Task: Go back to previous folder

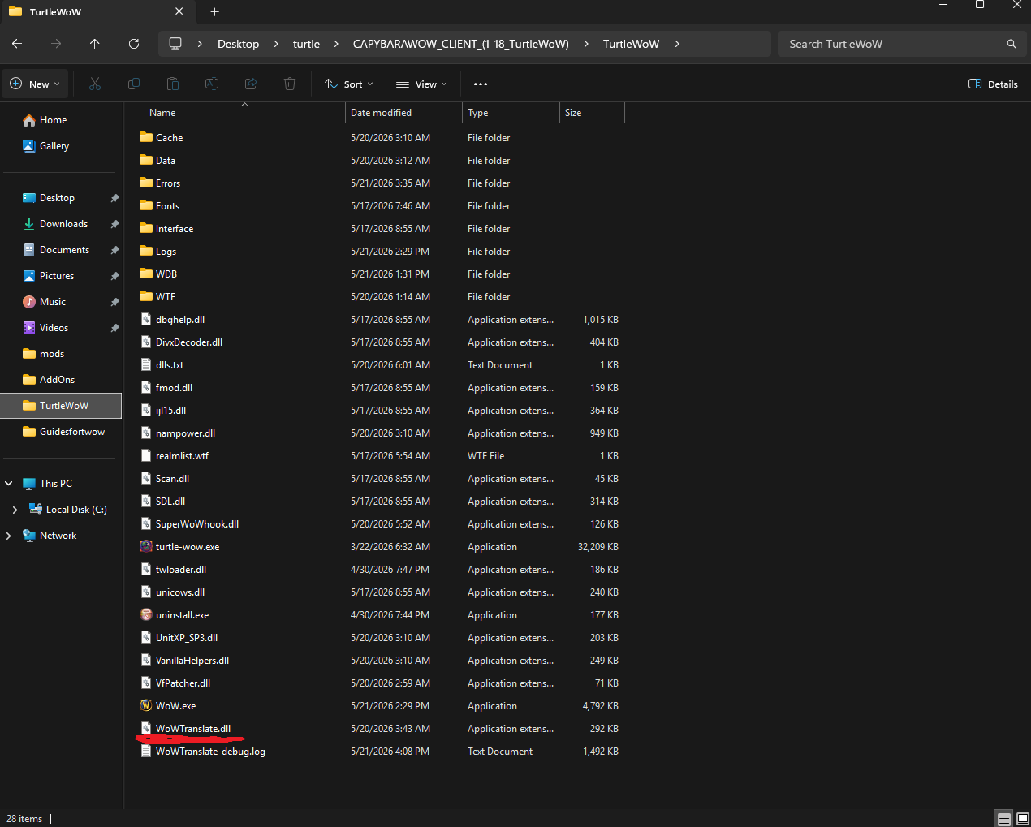Action: tap(17, 44)
